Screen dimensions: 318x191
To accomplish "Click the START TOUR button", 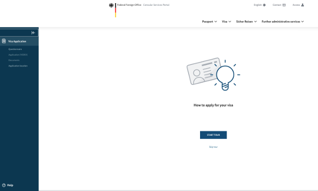I will [x=214, y=135].
